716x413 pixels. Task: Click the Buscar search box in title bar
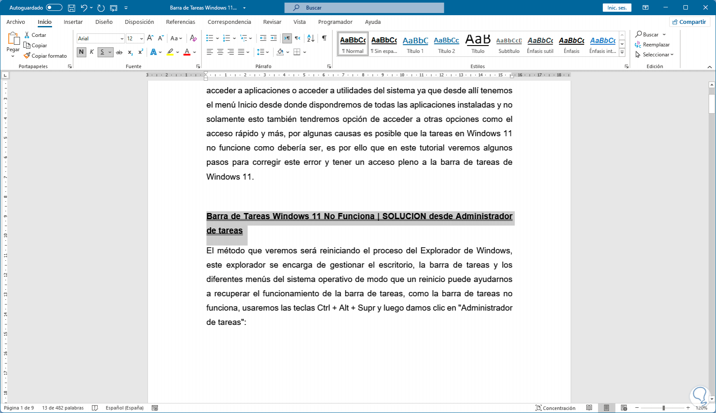(x=364, y=8)
